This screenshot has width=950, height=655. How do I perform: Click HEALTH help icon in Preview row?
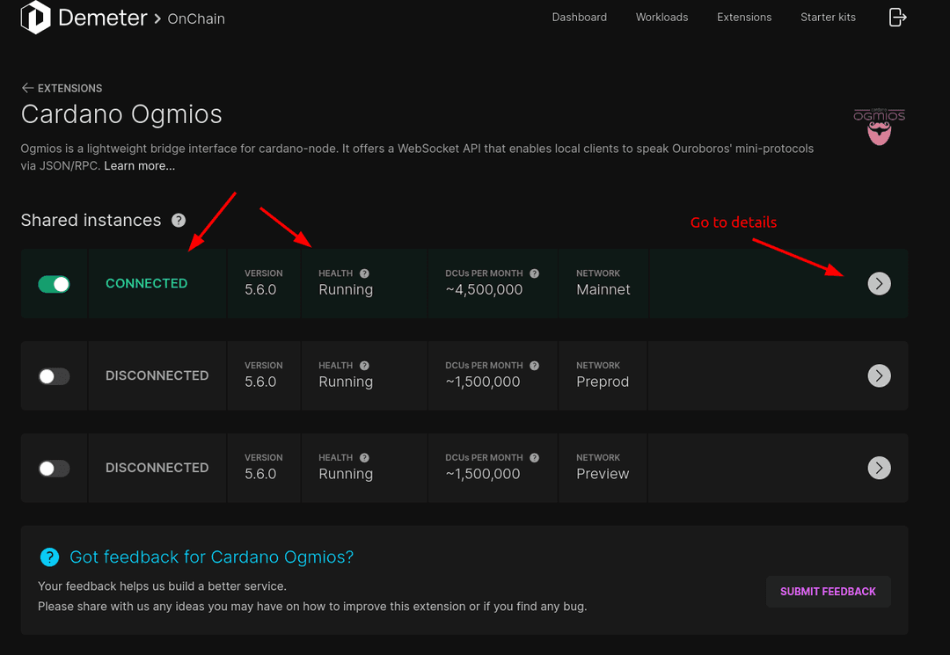[364, 458]
